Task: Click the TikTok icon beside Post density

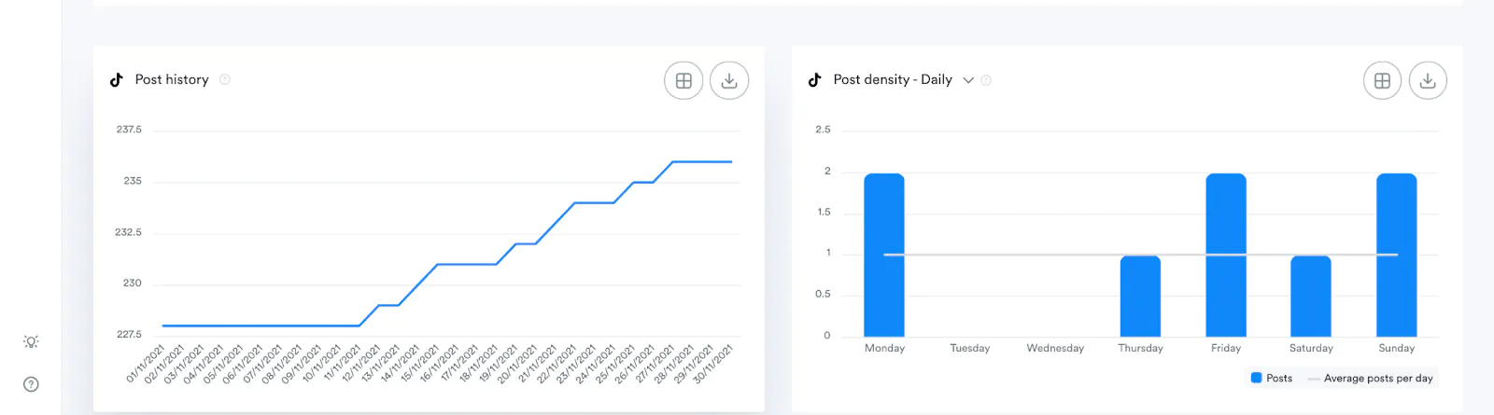Action: pyautogui.click(x=815, y=80)
